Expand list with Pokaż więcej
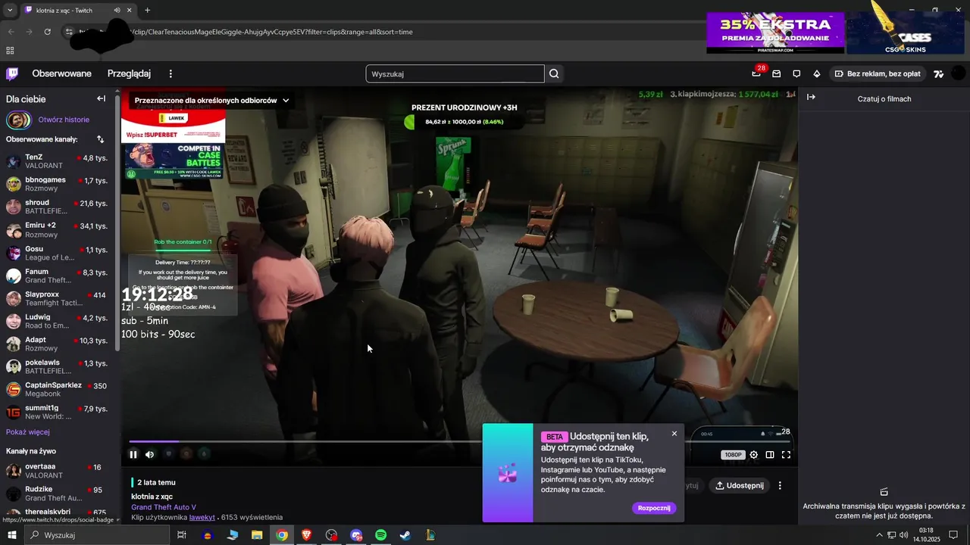This screenshot has height=545, width=970. click(x=28, y=432)
